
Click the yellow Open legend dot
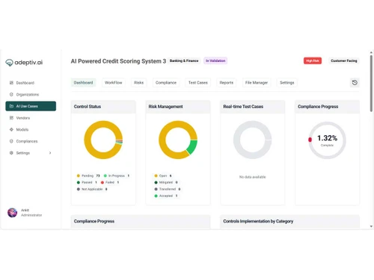(x=156, y=175)
